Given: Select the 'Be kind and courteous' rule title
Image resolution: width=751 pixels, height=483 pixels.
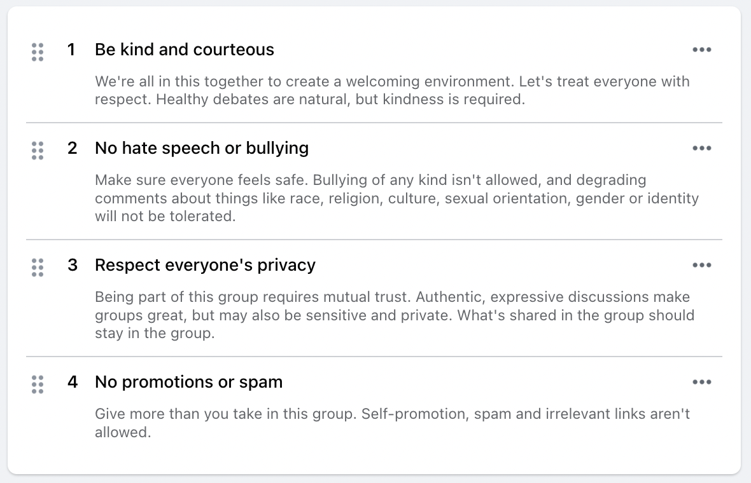Looking at the screenshot, I should (185, 50).
